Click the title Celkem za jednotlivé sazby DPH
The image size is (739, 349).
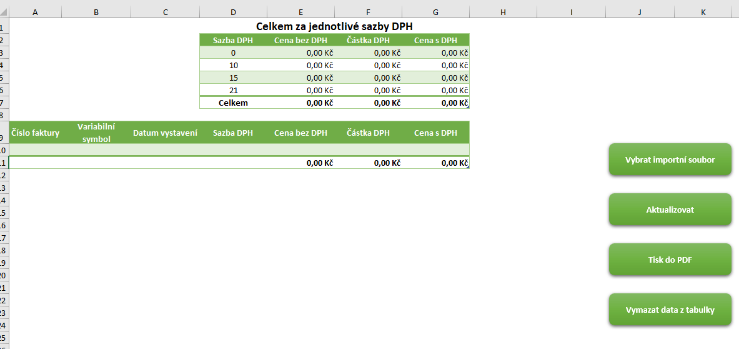point(335,26)
